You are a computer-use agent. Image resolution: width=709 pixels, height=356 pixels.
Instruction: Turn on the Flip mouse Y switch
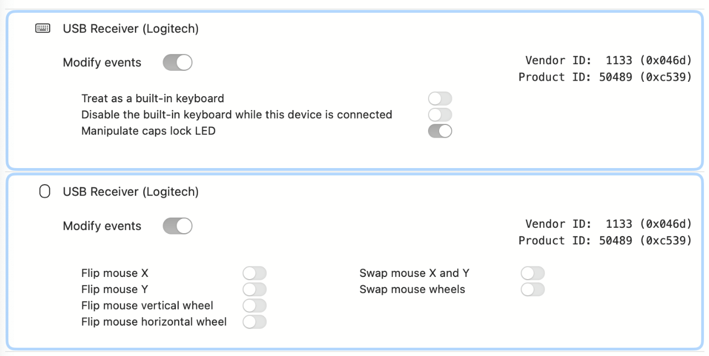254,289
